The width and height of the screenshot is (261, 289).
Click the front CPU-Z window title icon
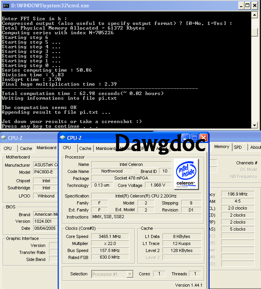point(63,137)
